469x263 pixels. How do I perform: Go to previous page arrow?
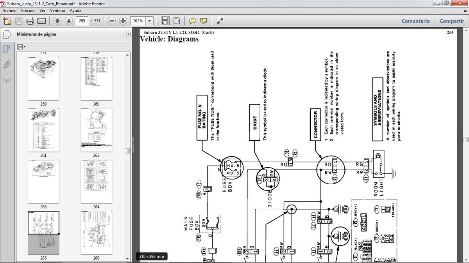[x=57, y=21]
